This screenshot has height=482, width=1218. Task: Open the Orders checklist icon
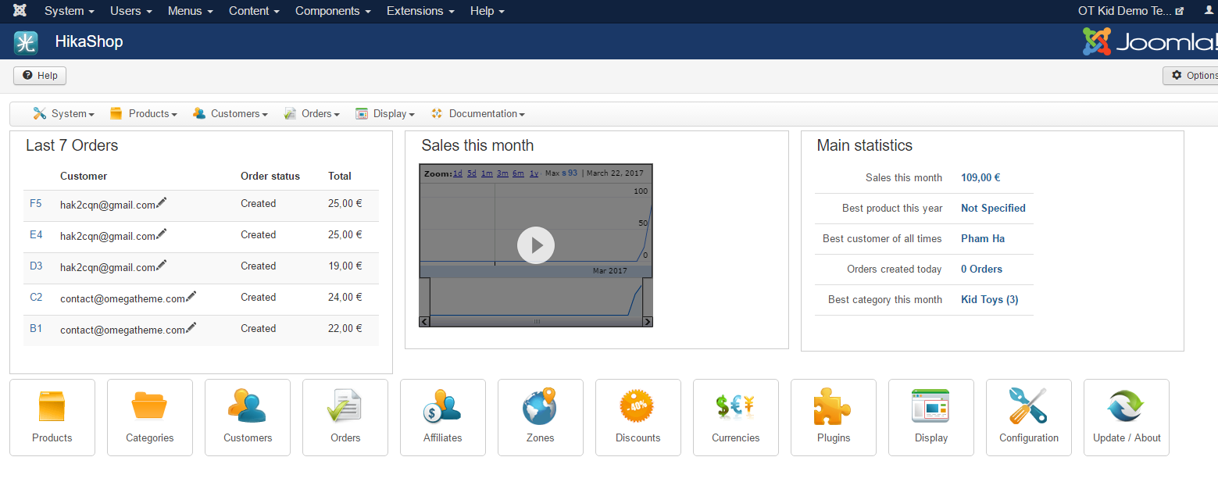point(345,417)
